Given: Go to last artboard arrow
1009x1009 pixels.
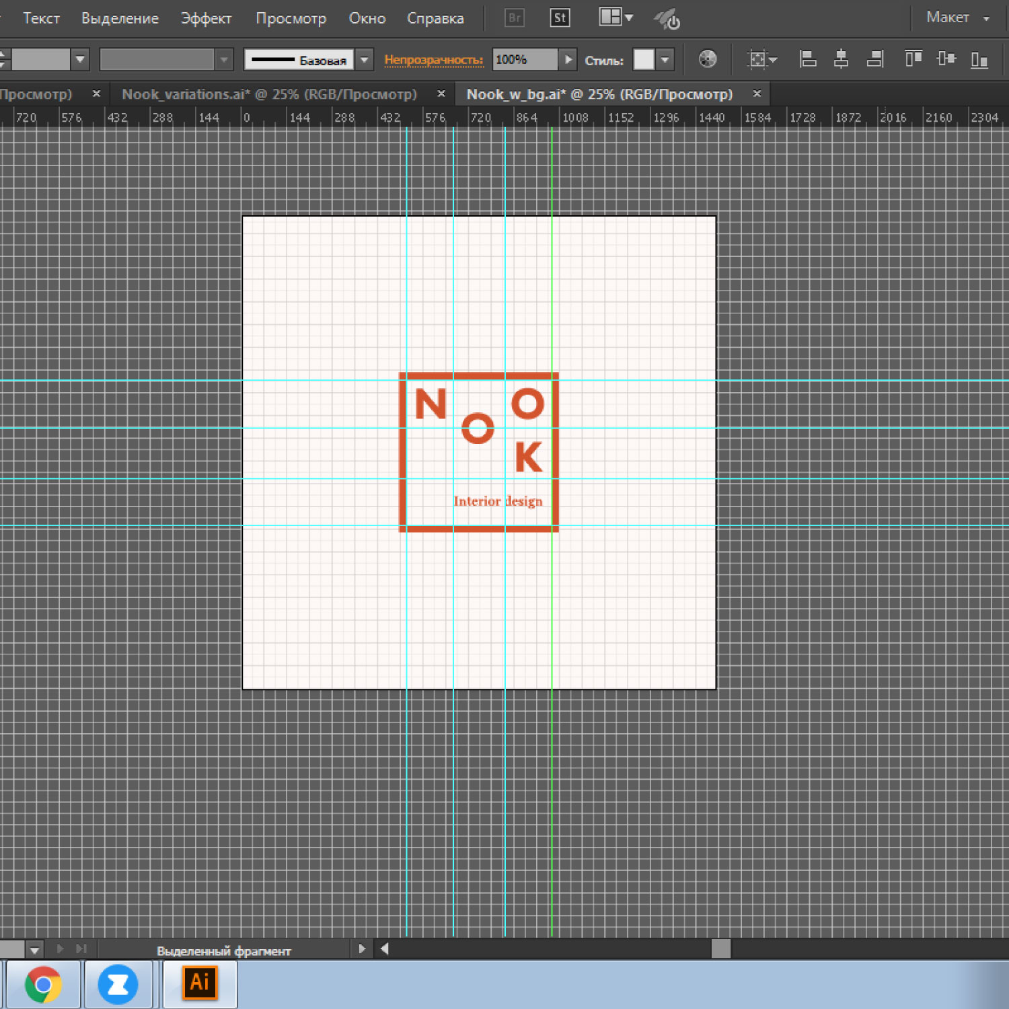Looking at the screenshot, I should pyautogui.click(x=81, y=949).
